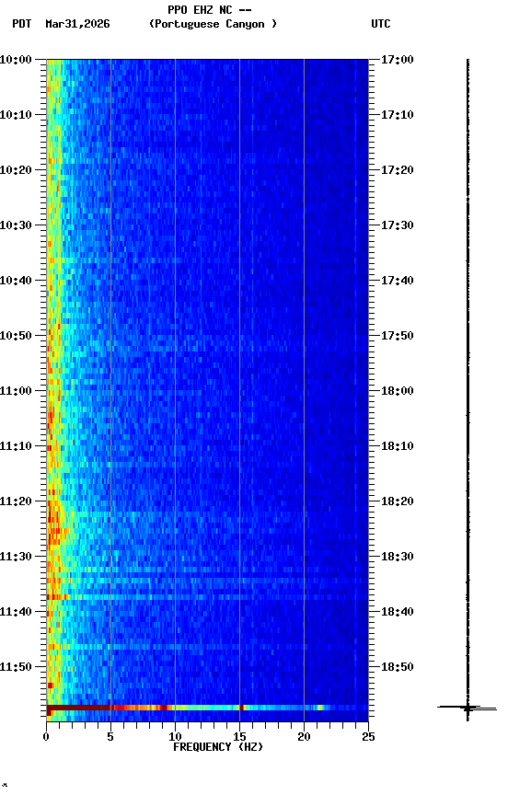Click the 10:50 PDT time label
The image size is (508, 795).
tap(16, 336)
